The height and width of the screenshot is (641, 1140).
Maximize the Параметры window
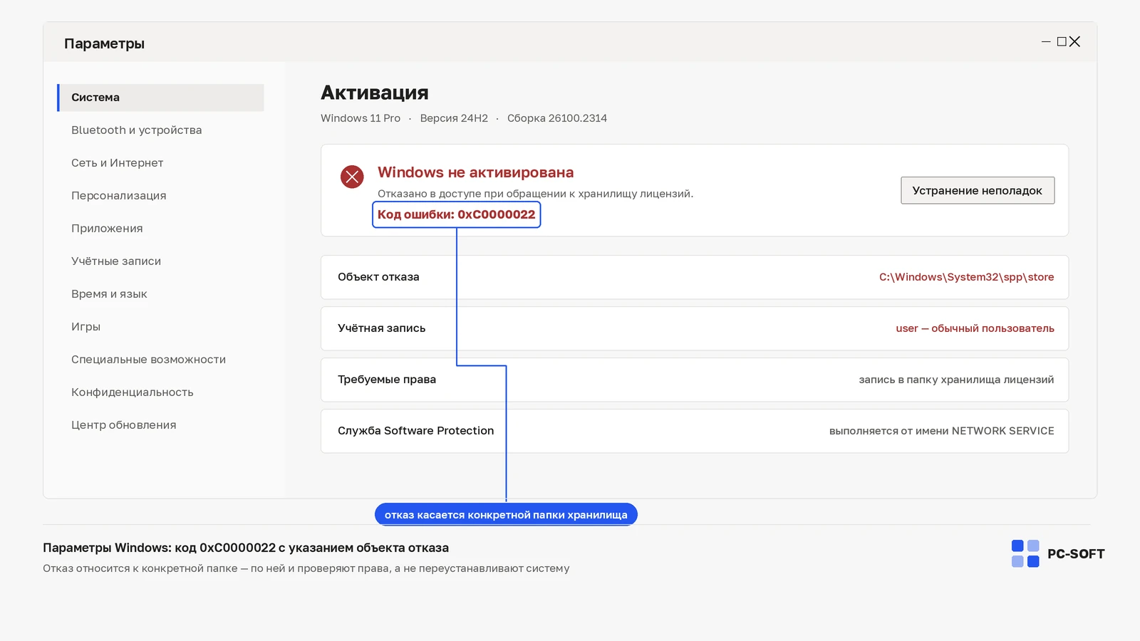[1062, 42]
